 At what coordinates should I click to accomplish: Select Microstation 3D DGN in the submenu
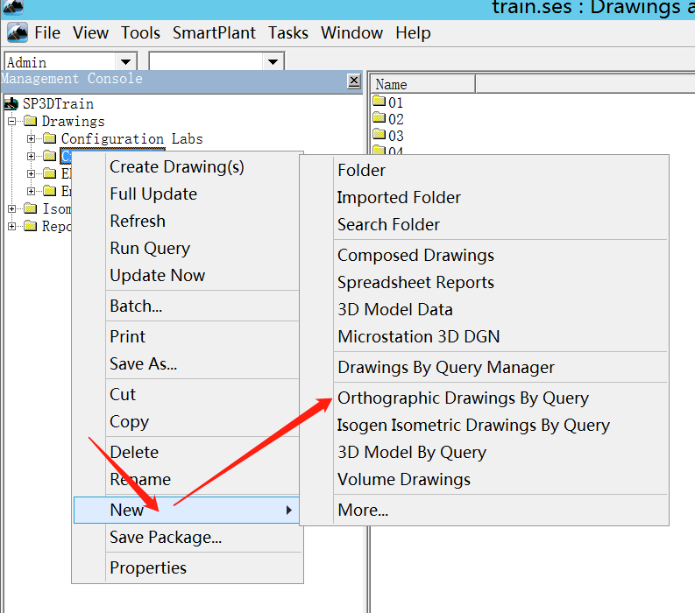[418, 336]
